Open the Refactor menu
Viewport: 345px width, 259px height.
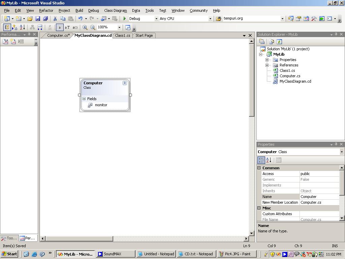pos(46,10)
